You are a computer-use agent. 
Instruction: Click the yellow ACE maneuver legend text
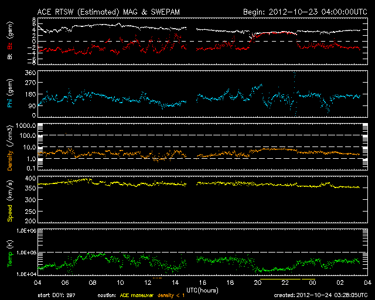[x=137, y=295]
